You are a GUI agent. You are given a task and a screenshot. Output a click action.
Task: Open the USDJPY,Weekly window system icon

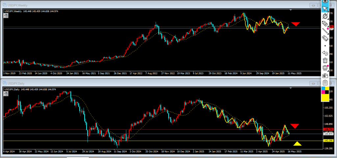point(5,5)
